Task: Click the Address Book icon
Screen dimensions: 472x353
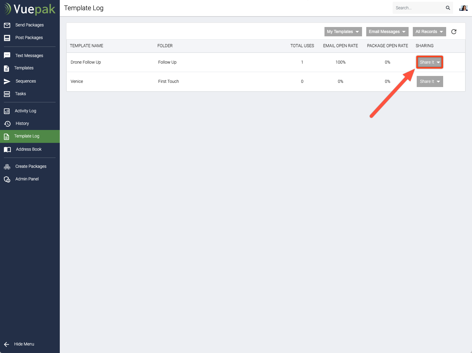Action: tap(7, 149)
